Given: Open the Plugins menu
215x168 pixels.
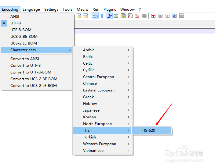Looking at the screenshot, I should tap(110, 9).
